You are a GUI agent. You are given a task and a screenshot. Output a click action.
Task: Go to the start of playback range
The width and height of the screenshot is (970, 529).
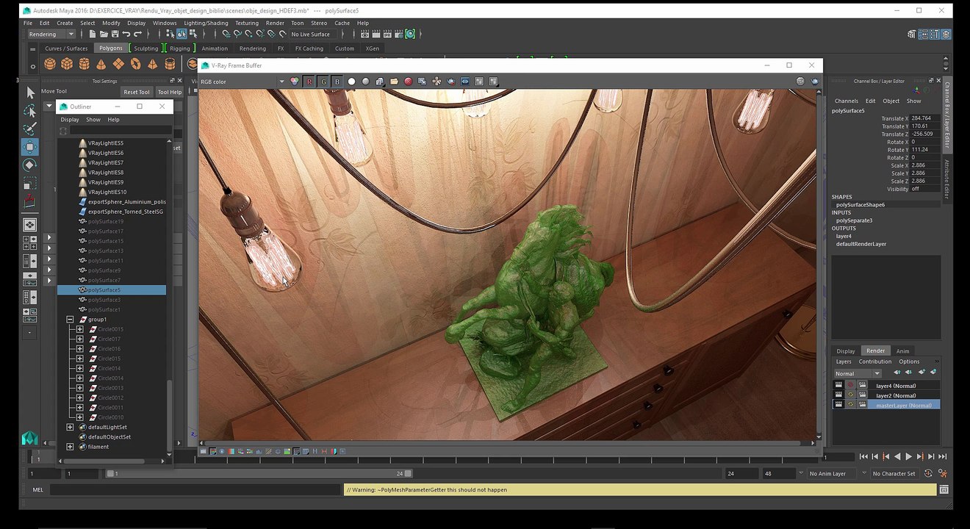[863, 456]
